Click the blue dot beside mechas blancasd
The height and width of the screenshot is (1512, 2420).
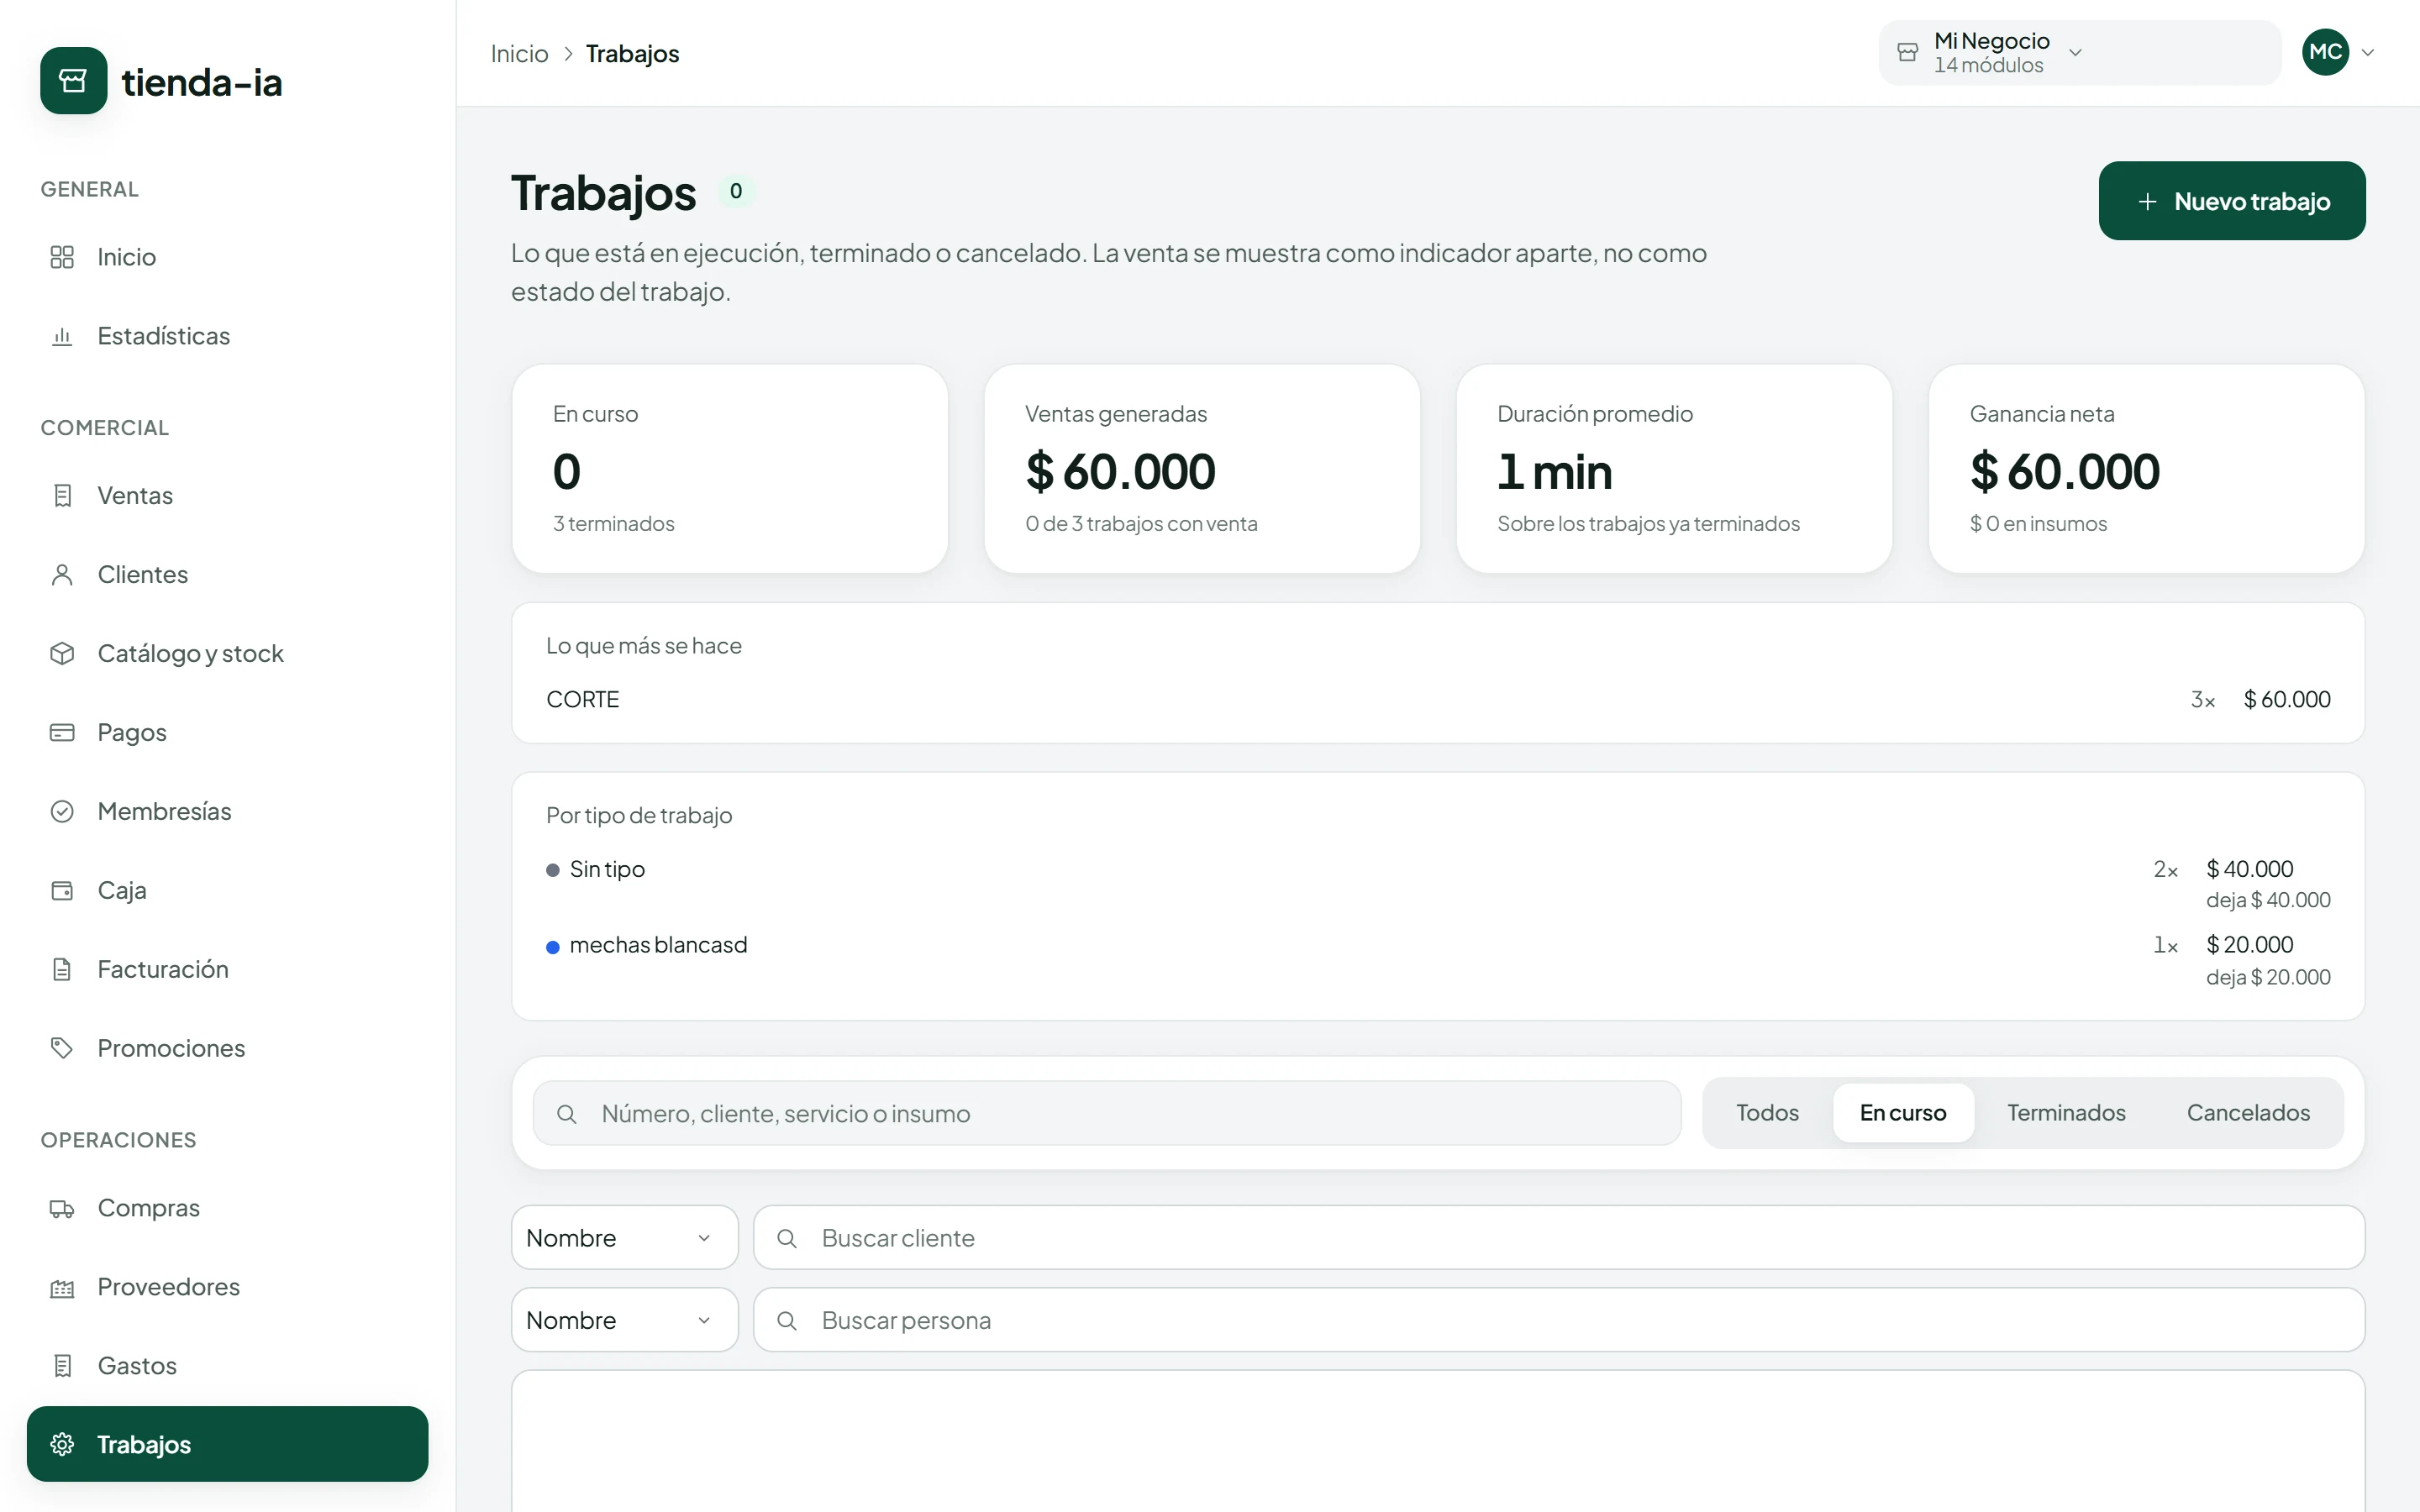point(552,947)
